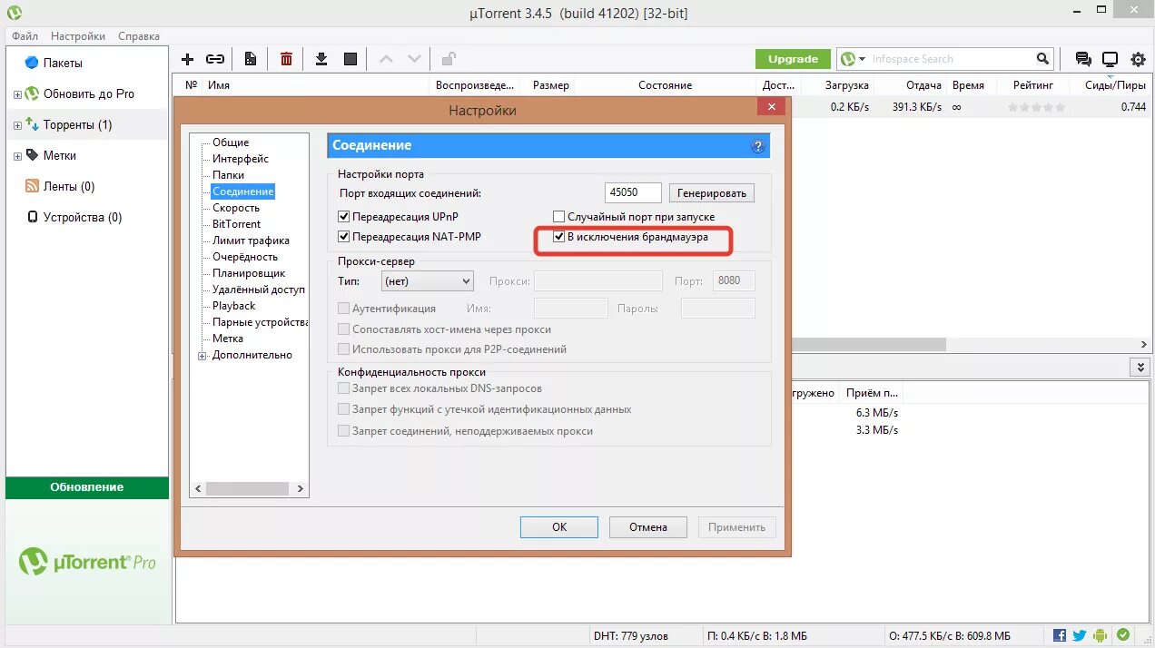Confirm settings with OK button
The height and width of the screenshot is (648, 1155).
point(559,526)
